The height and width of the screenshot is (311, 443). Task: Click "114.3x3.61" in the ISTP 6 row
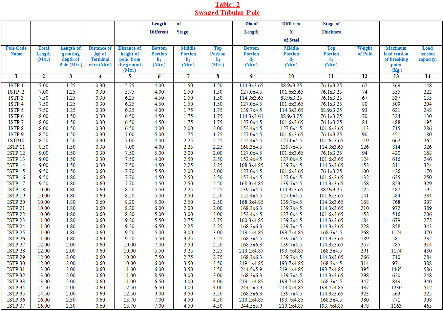(x=251, y=116)
